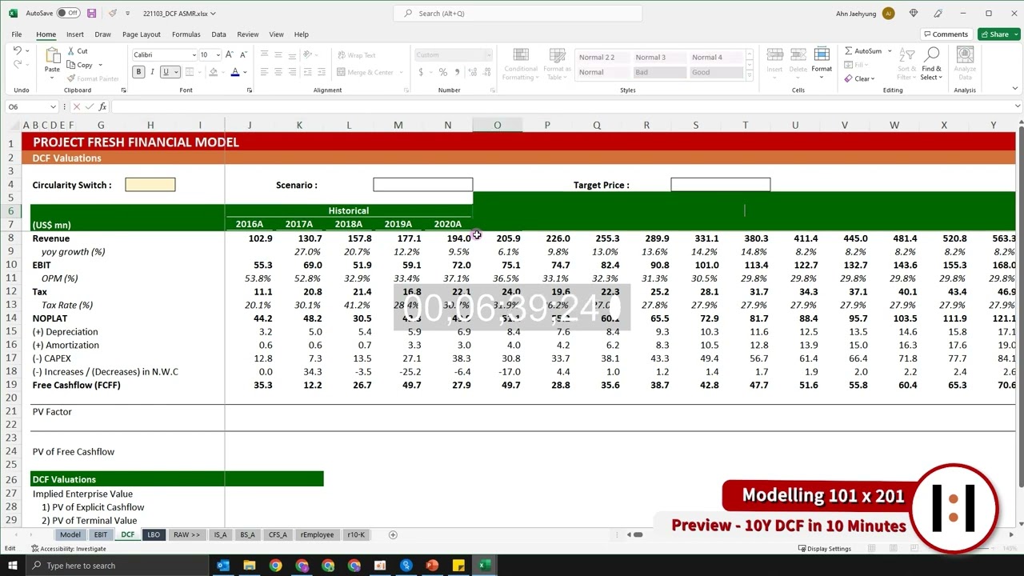Click Display Settings in status bar
This screenshot has width=1024, height=576.
[x=824, y=549]
